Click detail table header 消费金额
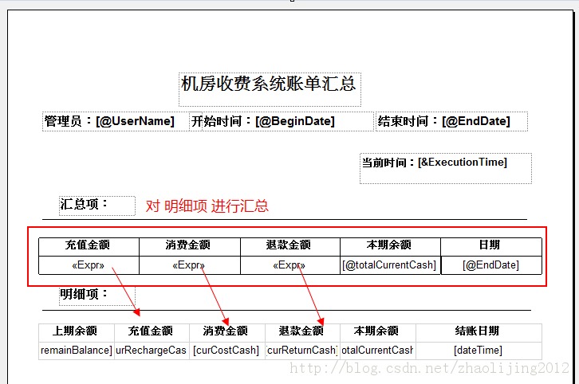Viewport: 579px width, 384px height. click(227, 333)
